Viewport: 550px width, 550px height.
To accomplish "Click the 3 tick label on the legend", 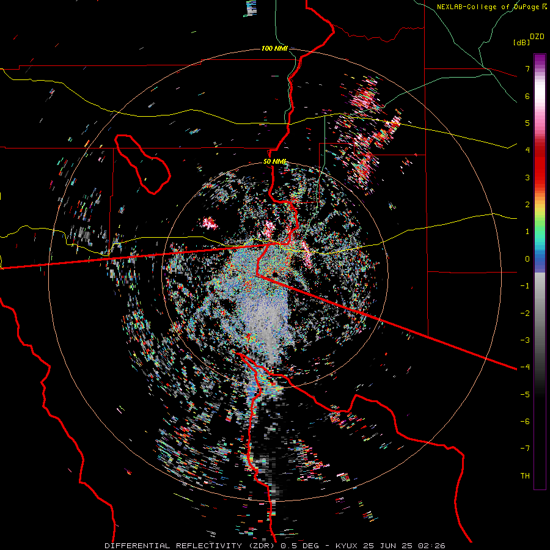I will [527, 177].
